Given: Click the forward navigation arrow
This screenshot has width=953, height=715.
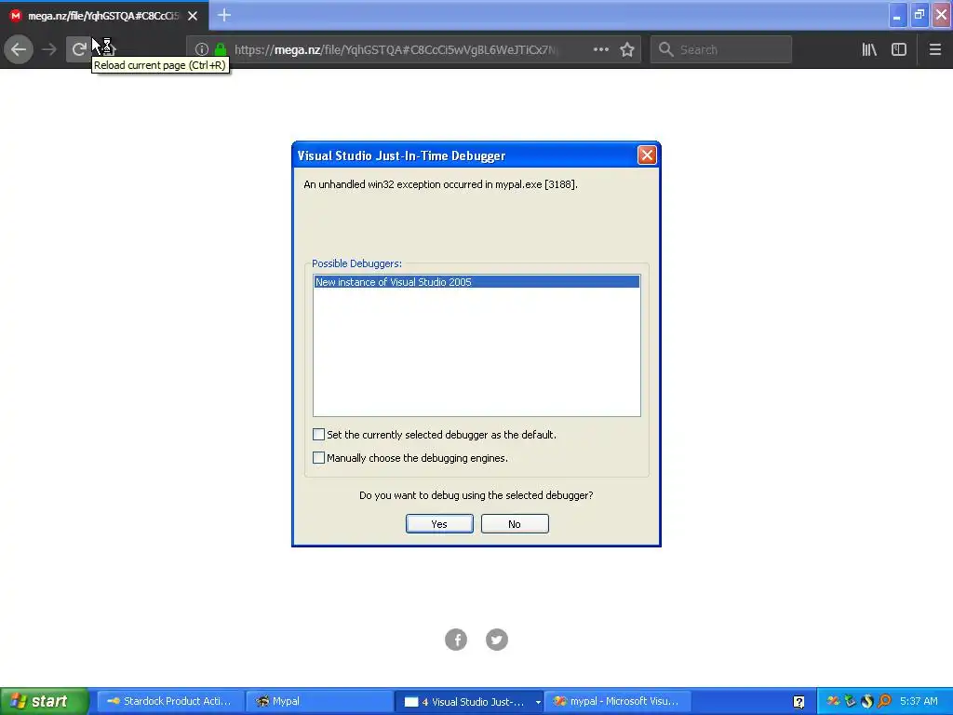Looking at the screenshot, I should pyautogui.click(x=48, y=49).
